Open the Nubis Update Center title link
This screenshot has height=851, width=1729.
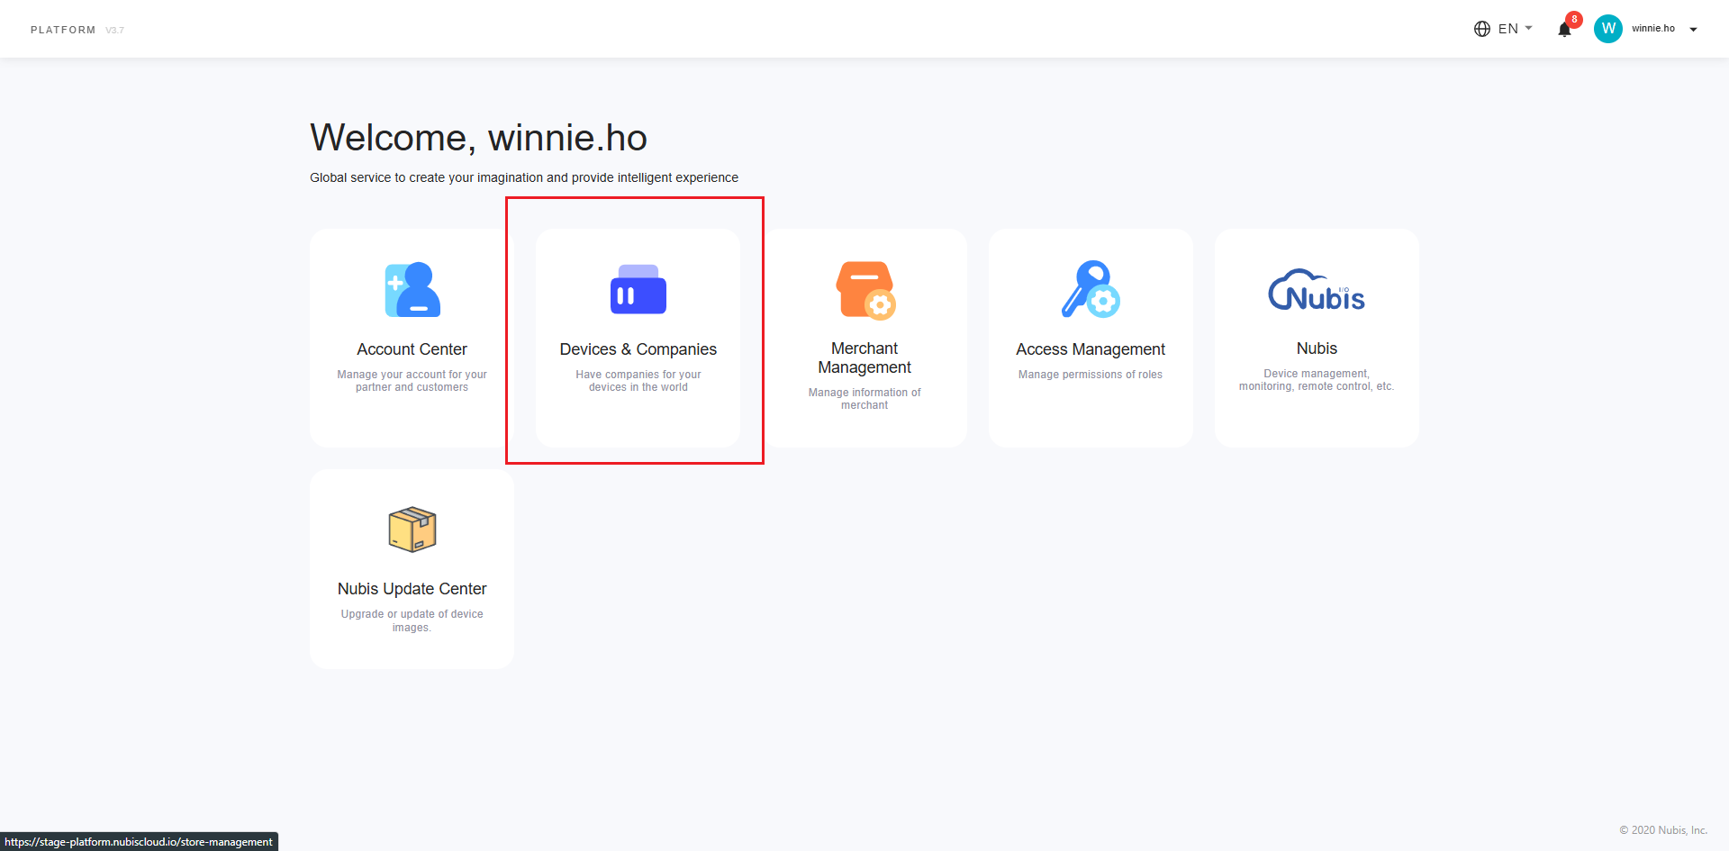pos(412,589)
